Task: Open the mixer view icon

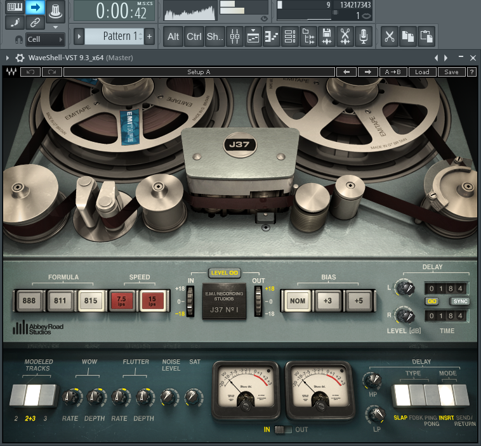Action: click(234, 36)
